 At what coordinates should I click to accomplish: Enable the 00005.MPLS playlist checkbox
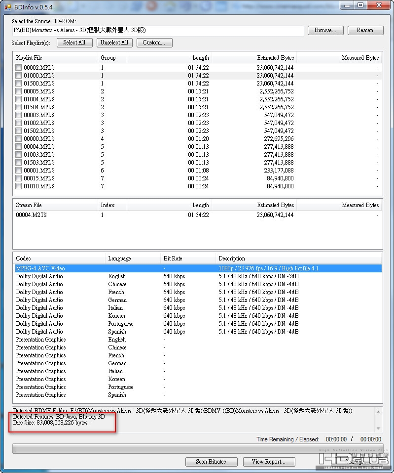coord(19,91)
